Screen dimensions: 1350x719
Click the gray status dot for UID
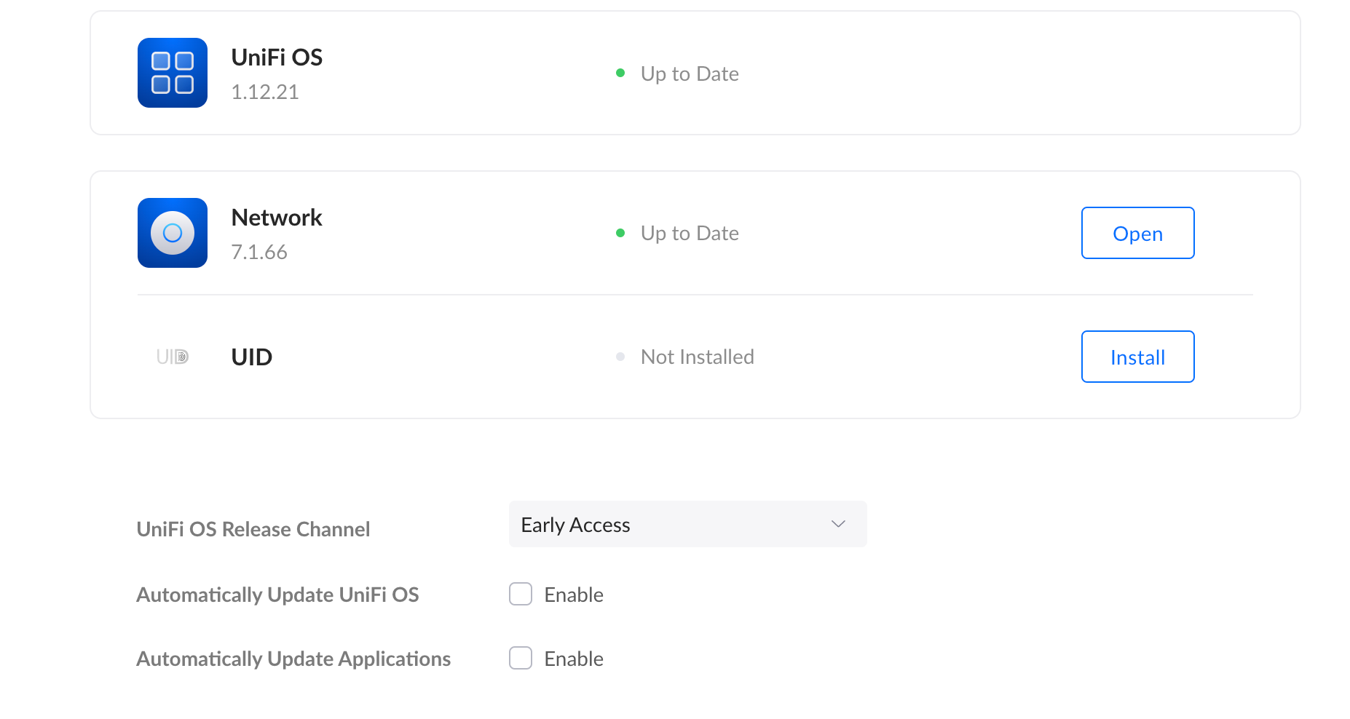(x=620, y=357)
